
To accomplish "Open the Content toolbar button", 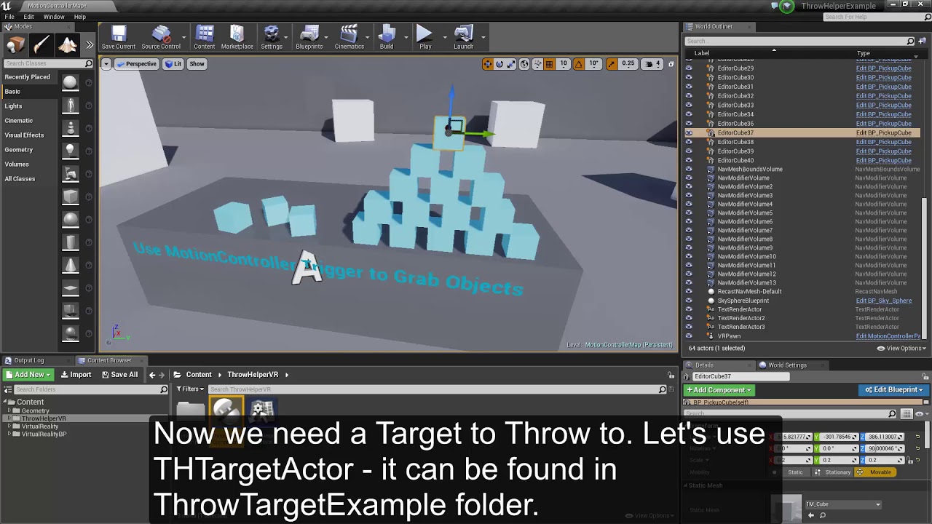I will (205, 37).
